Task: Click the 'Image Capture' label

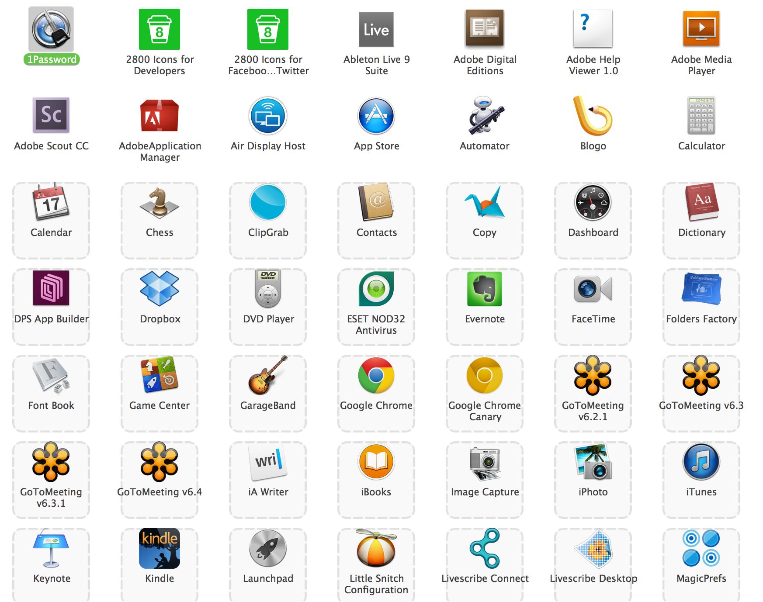Action: [485, 492]
